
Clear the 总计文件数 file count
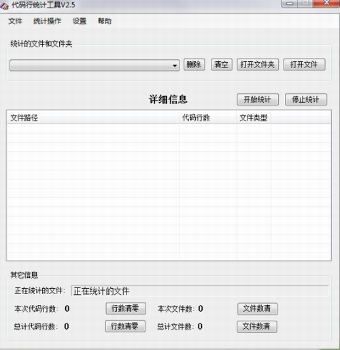(x=257, y=326)
